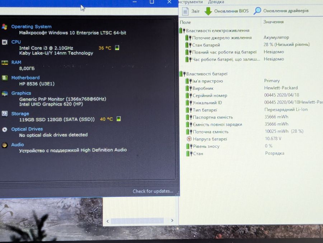
Task: Click Intel UHD Graphics 620 (HP) text
Action: pyautogui.click(x=51, y=104)
